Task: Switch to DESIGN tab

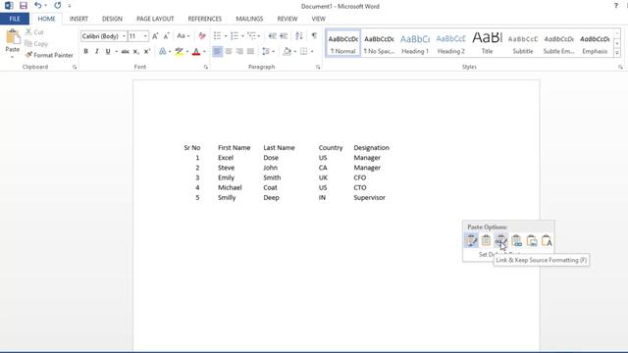Action: click(112, 19)
